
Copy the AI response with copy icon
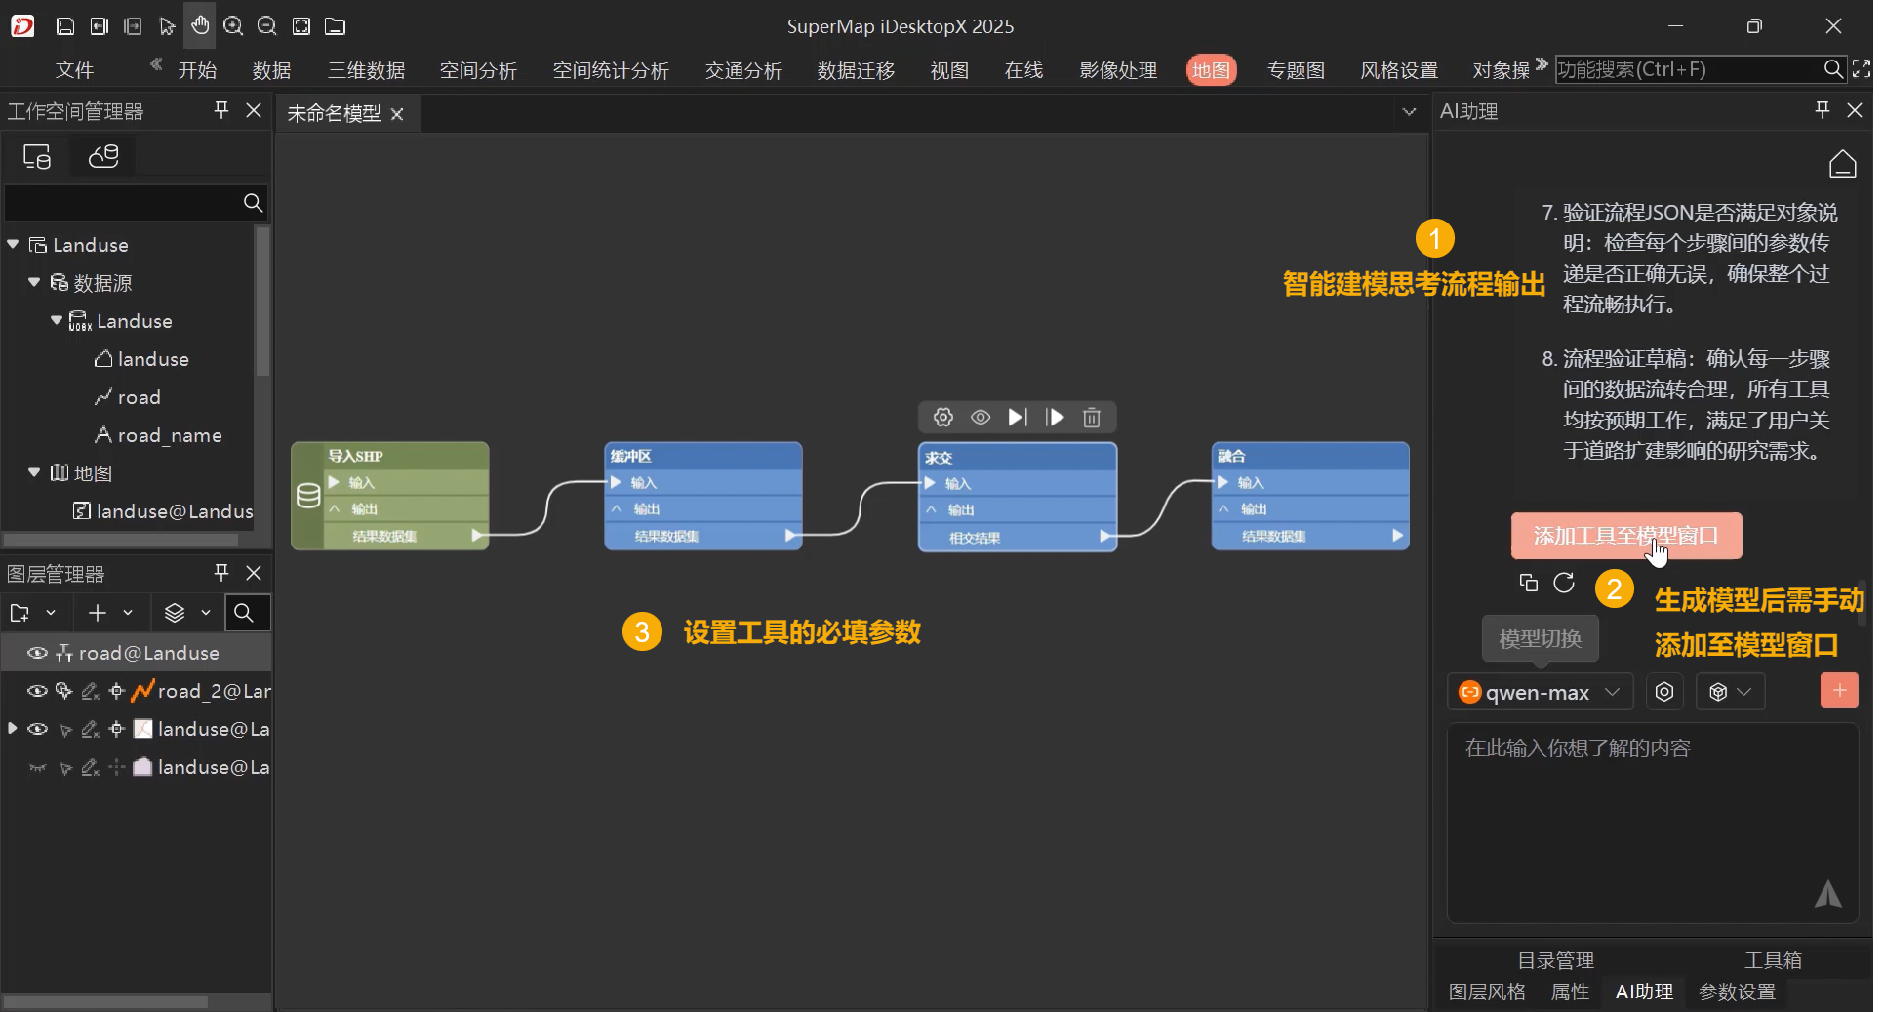click(1529, 583)
